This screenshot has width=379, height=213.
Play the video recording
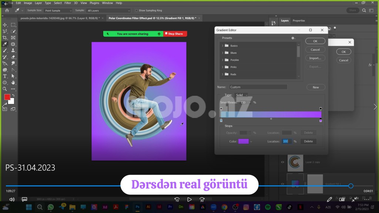189,199
